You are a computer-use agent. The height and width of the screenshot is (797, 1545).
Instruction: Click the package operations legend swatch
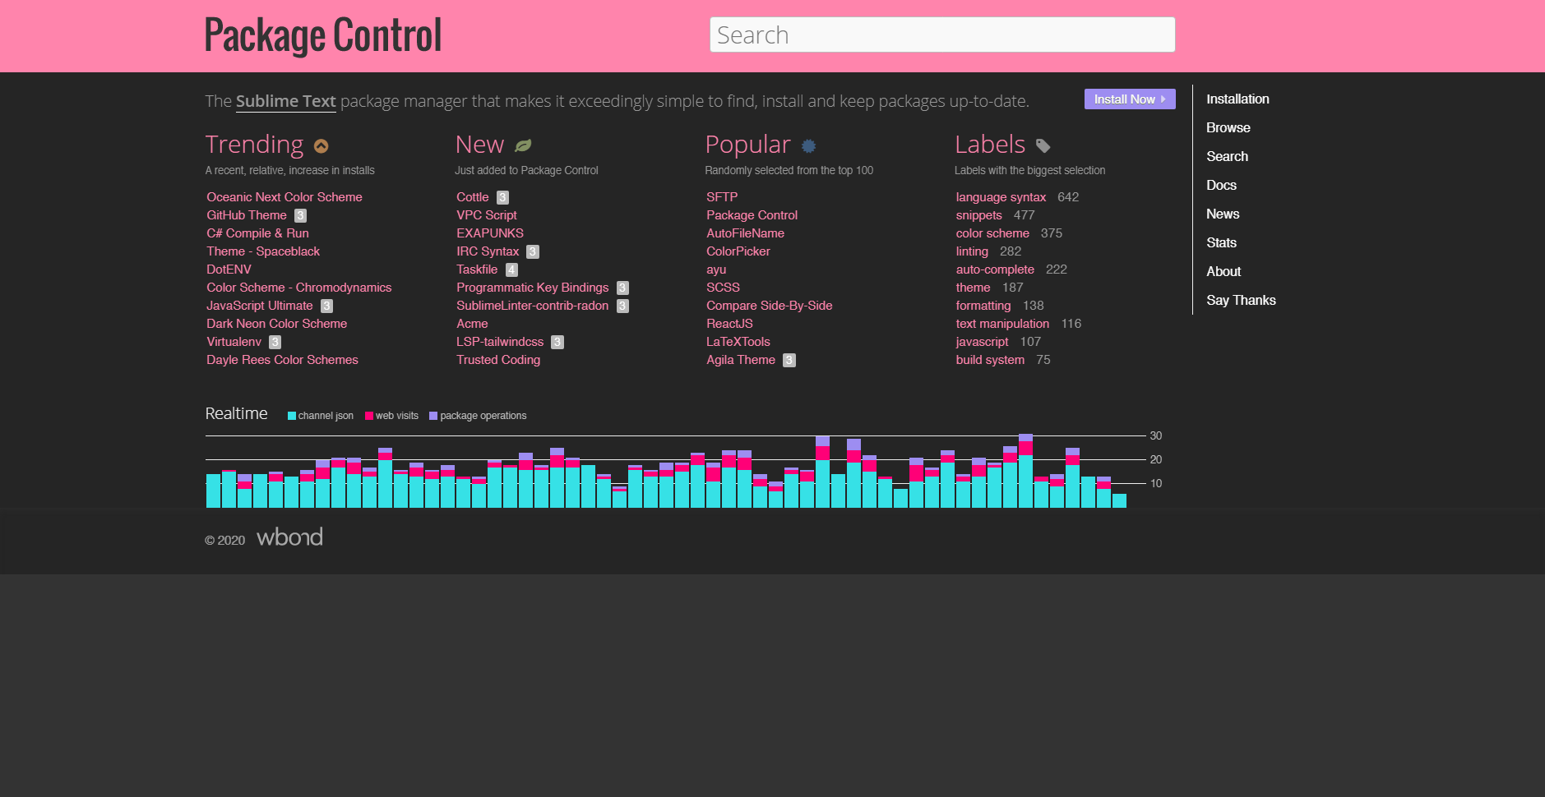tap(433, 416)
